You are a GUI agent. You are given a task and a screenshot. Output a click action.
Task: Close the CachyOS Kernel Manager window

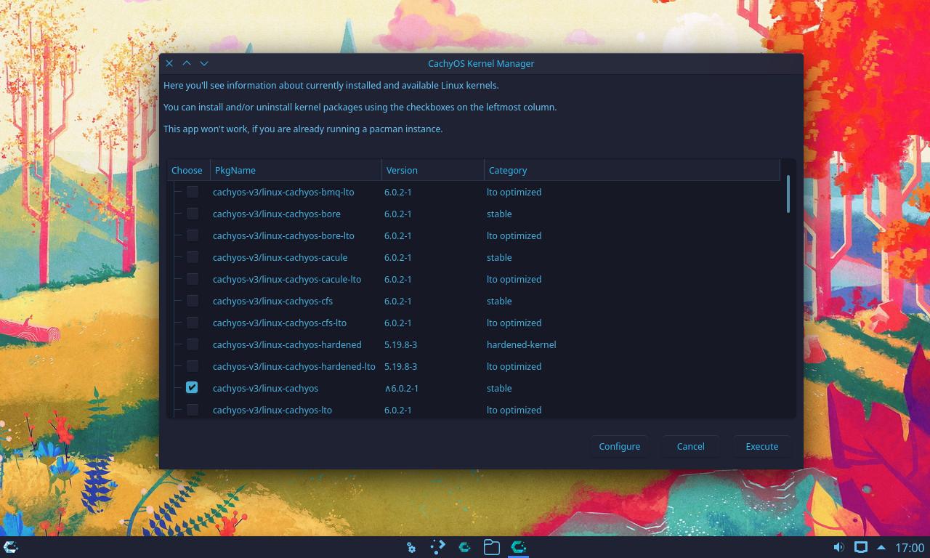coord(169,63)
